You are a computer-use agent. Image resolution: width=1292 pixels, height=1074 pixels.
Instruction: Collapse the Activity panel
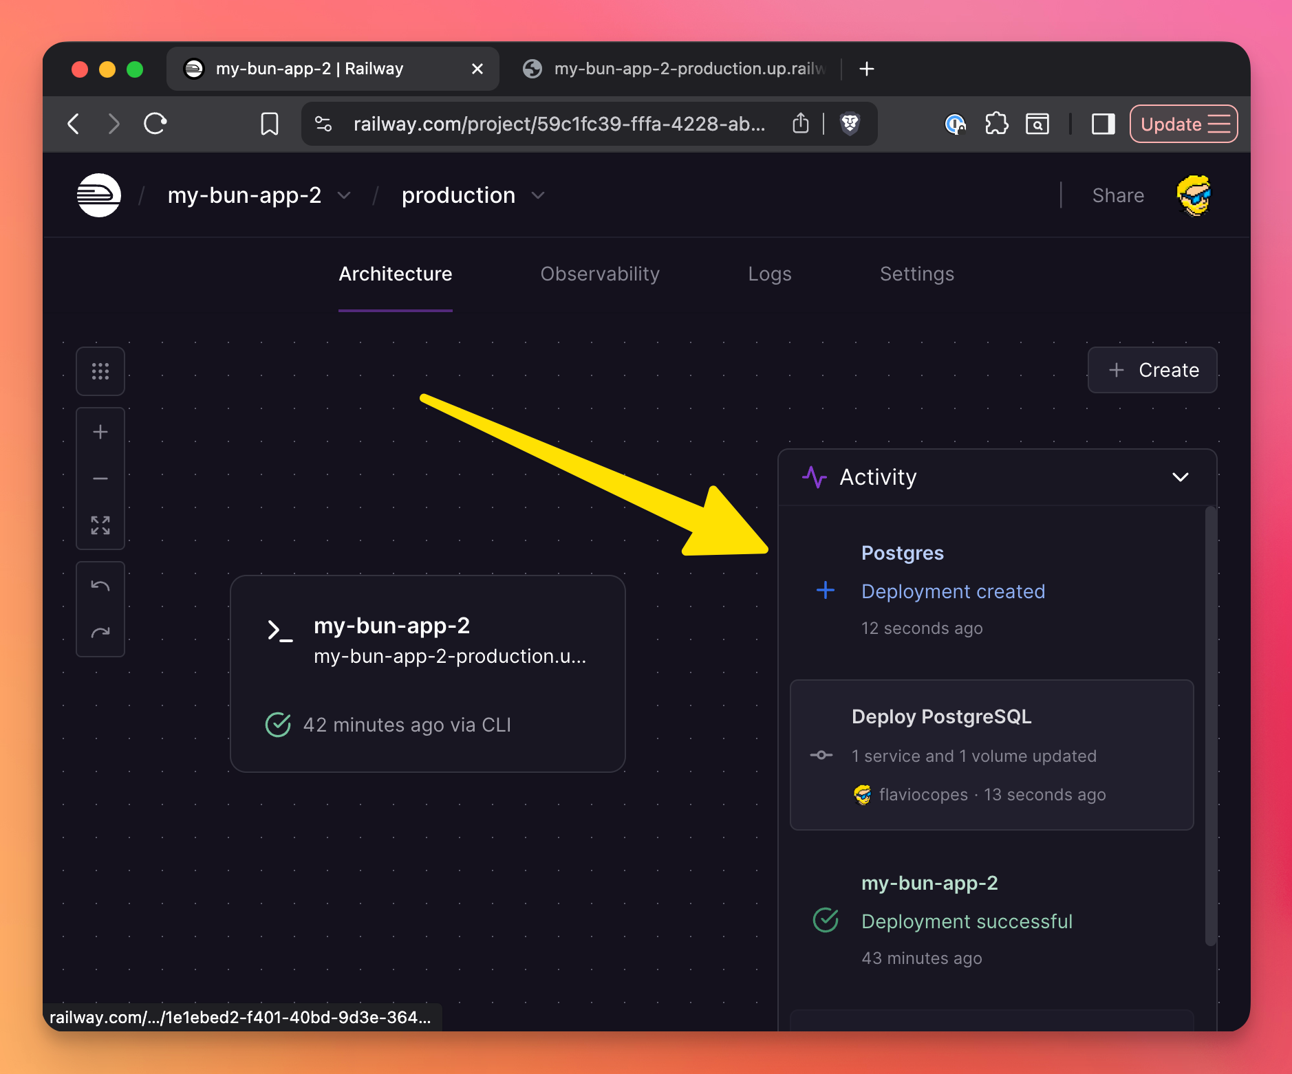(1180, 477)
